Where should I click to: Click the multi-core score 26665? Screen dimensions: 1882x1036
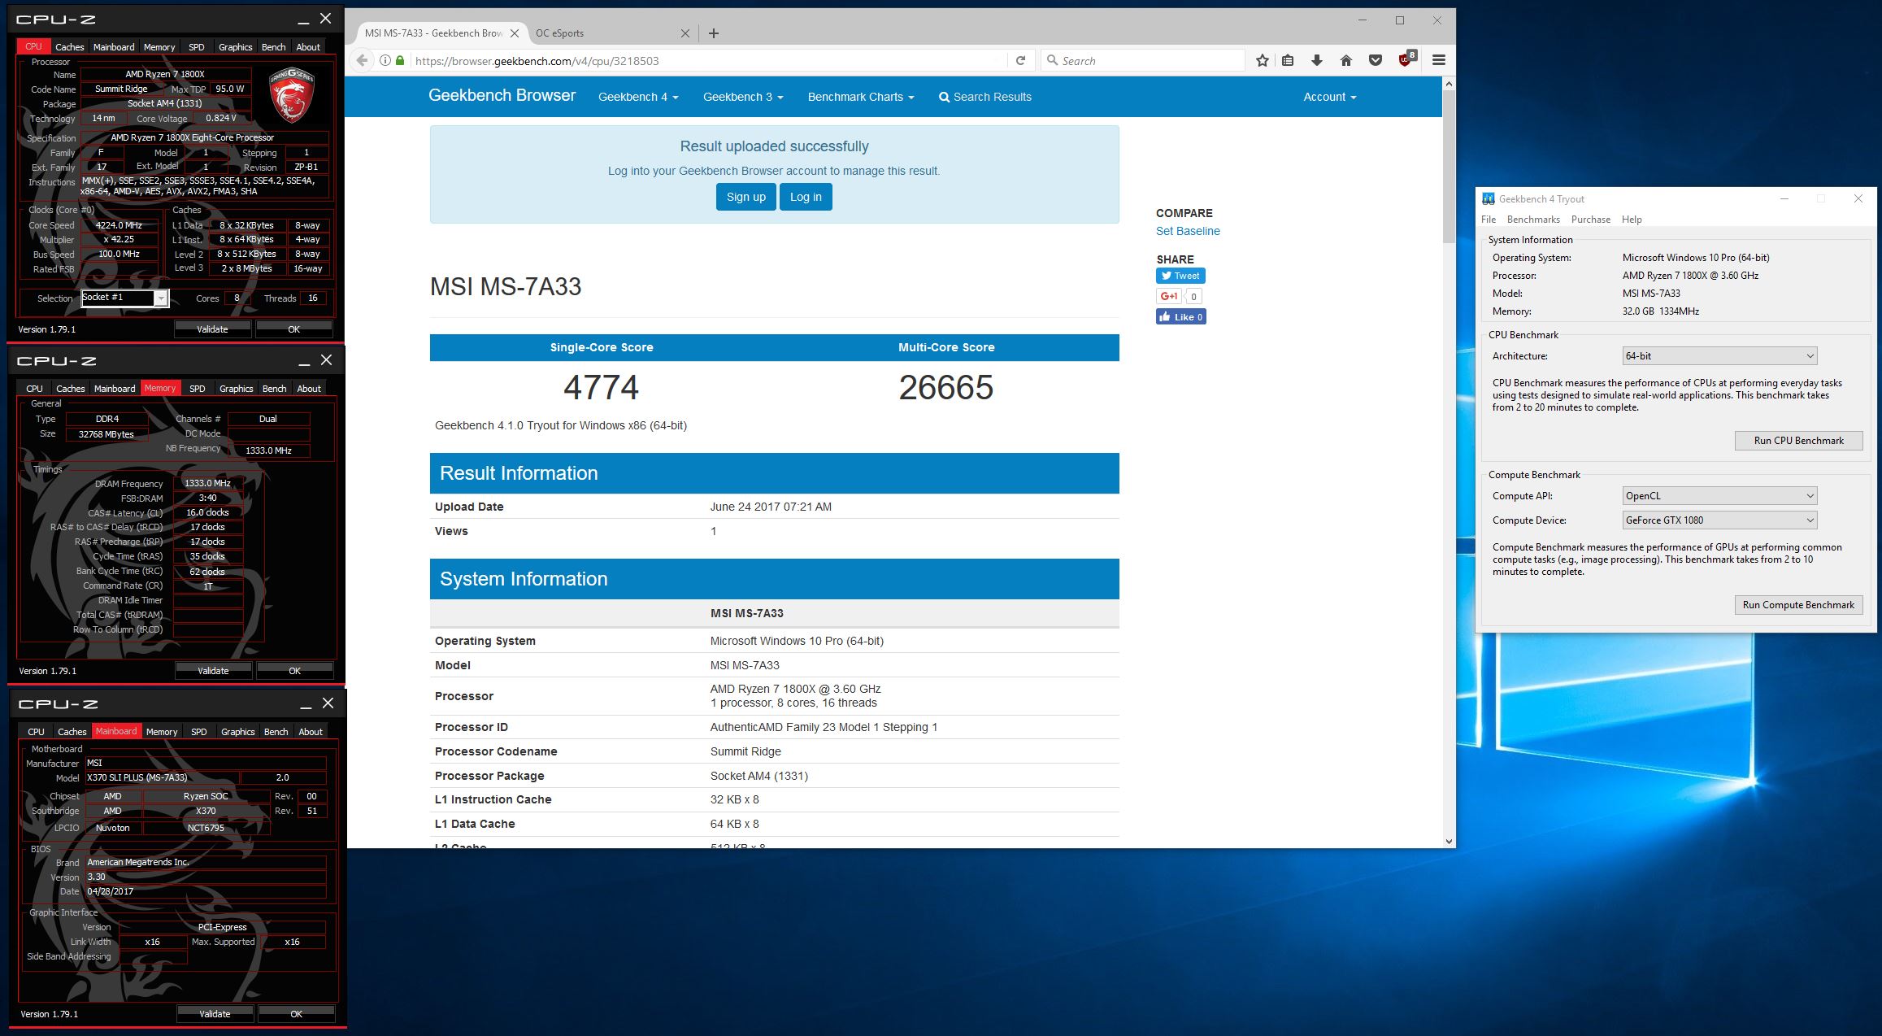coord(945,387)
